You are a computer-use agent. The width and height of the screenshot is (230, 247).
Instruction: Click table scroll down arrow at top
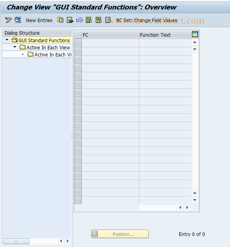click(195, 49)
